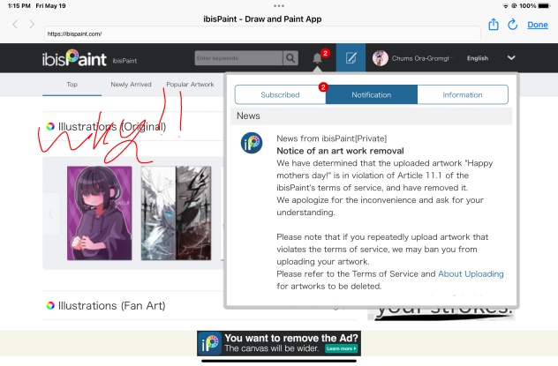Click the user profile avatar
The width and height of the screenshot is (558, 366).
tap(380, 58)
